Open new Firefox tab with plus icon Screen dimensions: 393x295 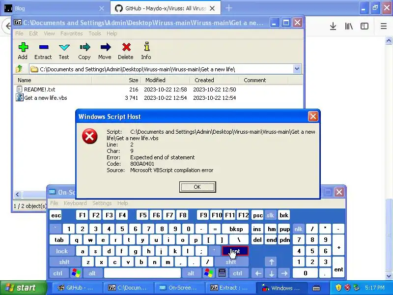coord(229,8)
